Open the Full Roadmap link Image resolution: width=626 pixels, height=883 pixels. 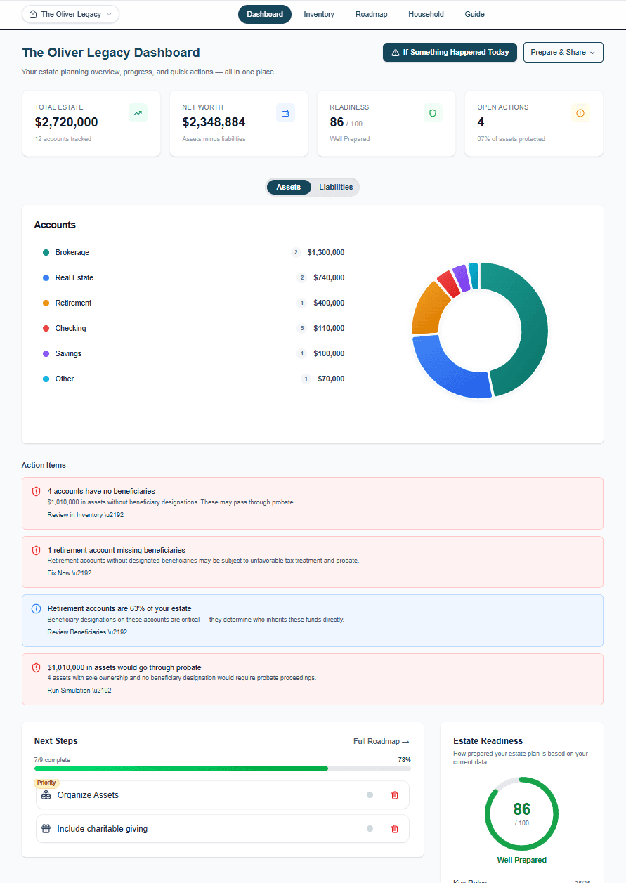382,741
